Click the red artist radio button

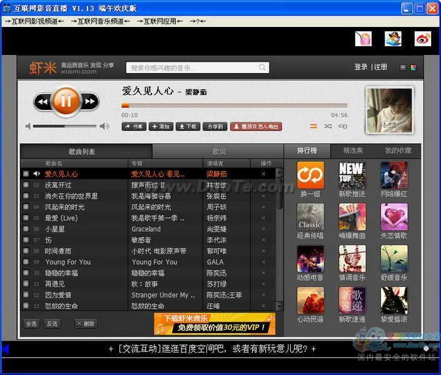pyautogui.click(x=256, y=126)
